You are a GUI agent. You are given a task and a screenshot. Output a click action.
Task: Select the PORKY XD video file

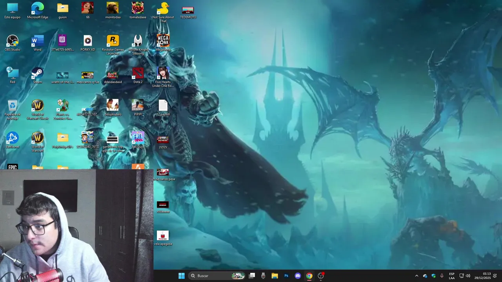pyautogui.click(x=87, y=43)
